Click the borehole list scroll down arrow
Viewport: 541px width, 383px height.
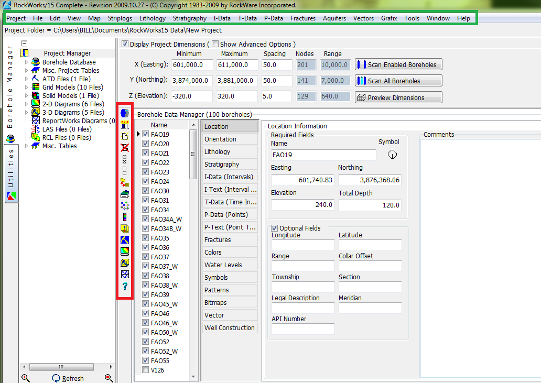193,376
